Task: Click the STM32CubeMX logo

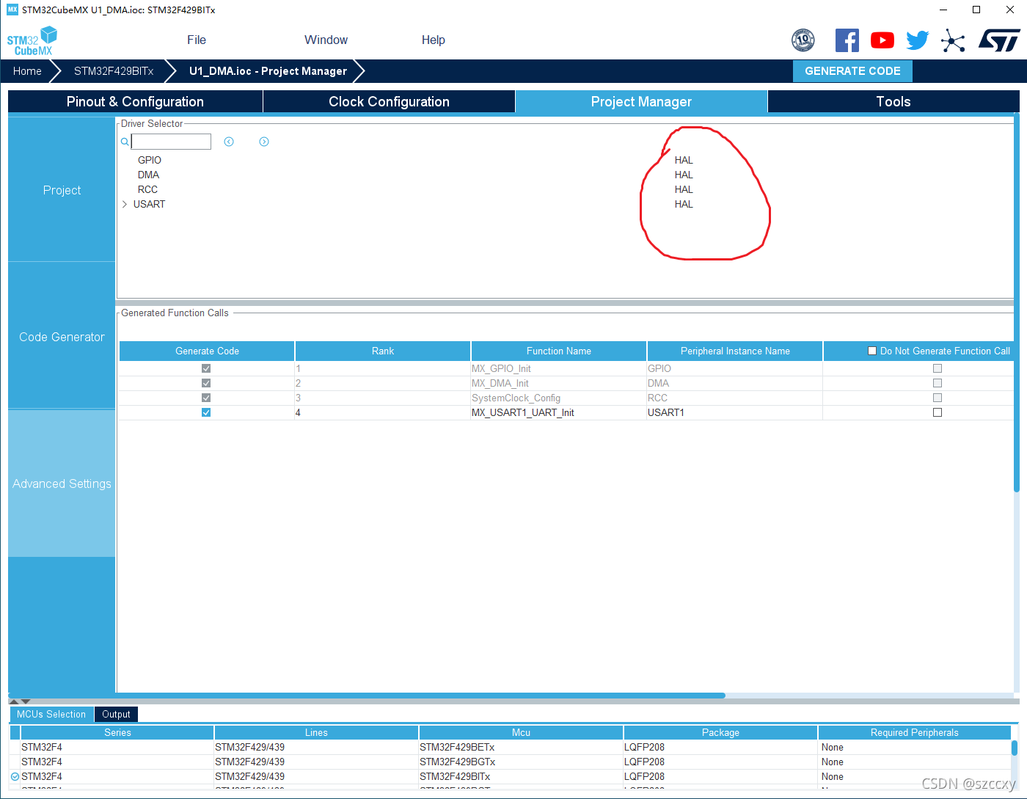Action: pyautogui.click(x=32, y=41)
